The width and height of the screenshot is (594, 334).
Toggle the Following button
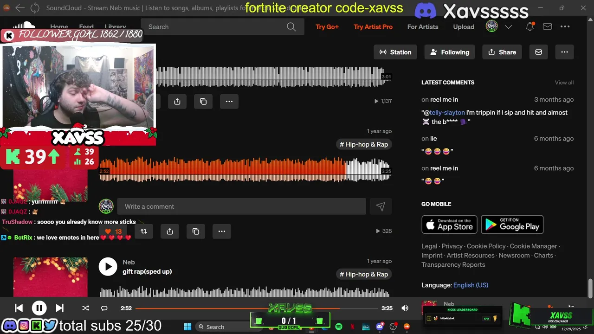(x=449, y=52)
